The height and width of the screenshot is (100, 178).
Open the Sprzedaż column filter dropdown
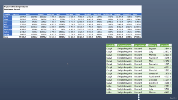170,45
